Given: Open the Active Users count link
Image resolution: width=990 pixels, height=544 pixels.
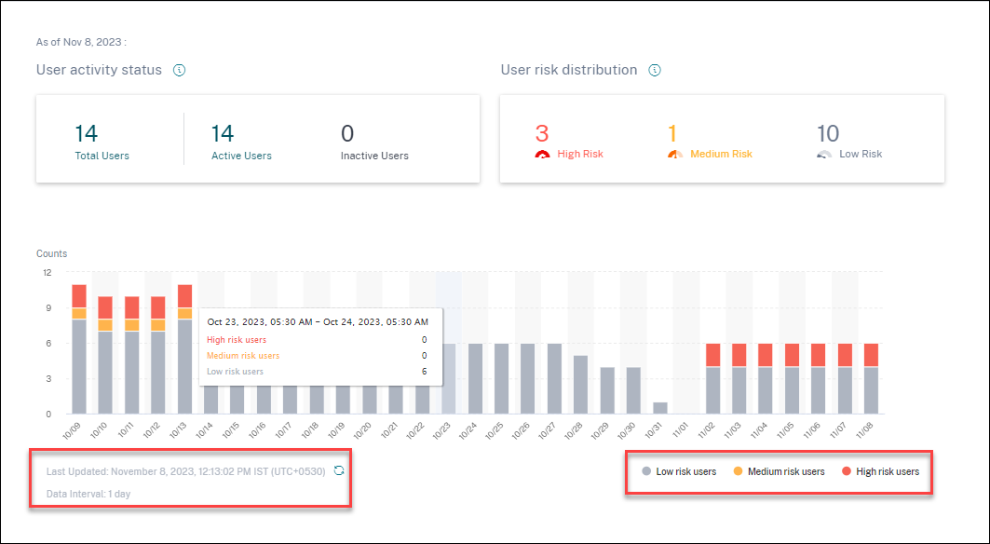Looking at the screenshot, I should [222, 134].
